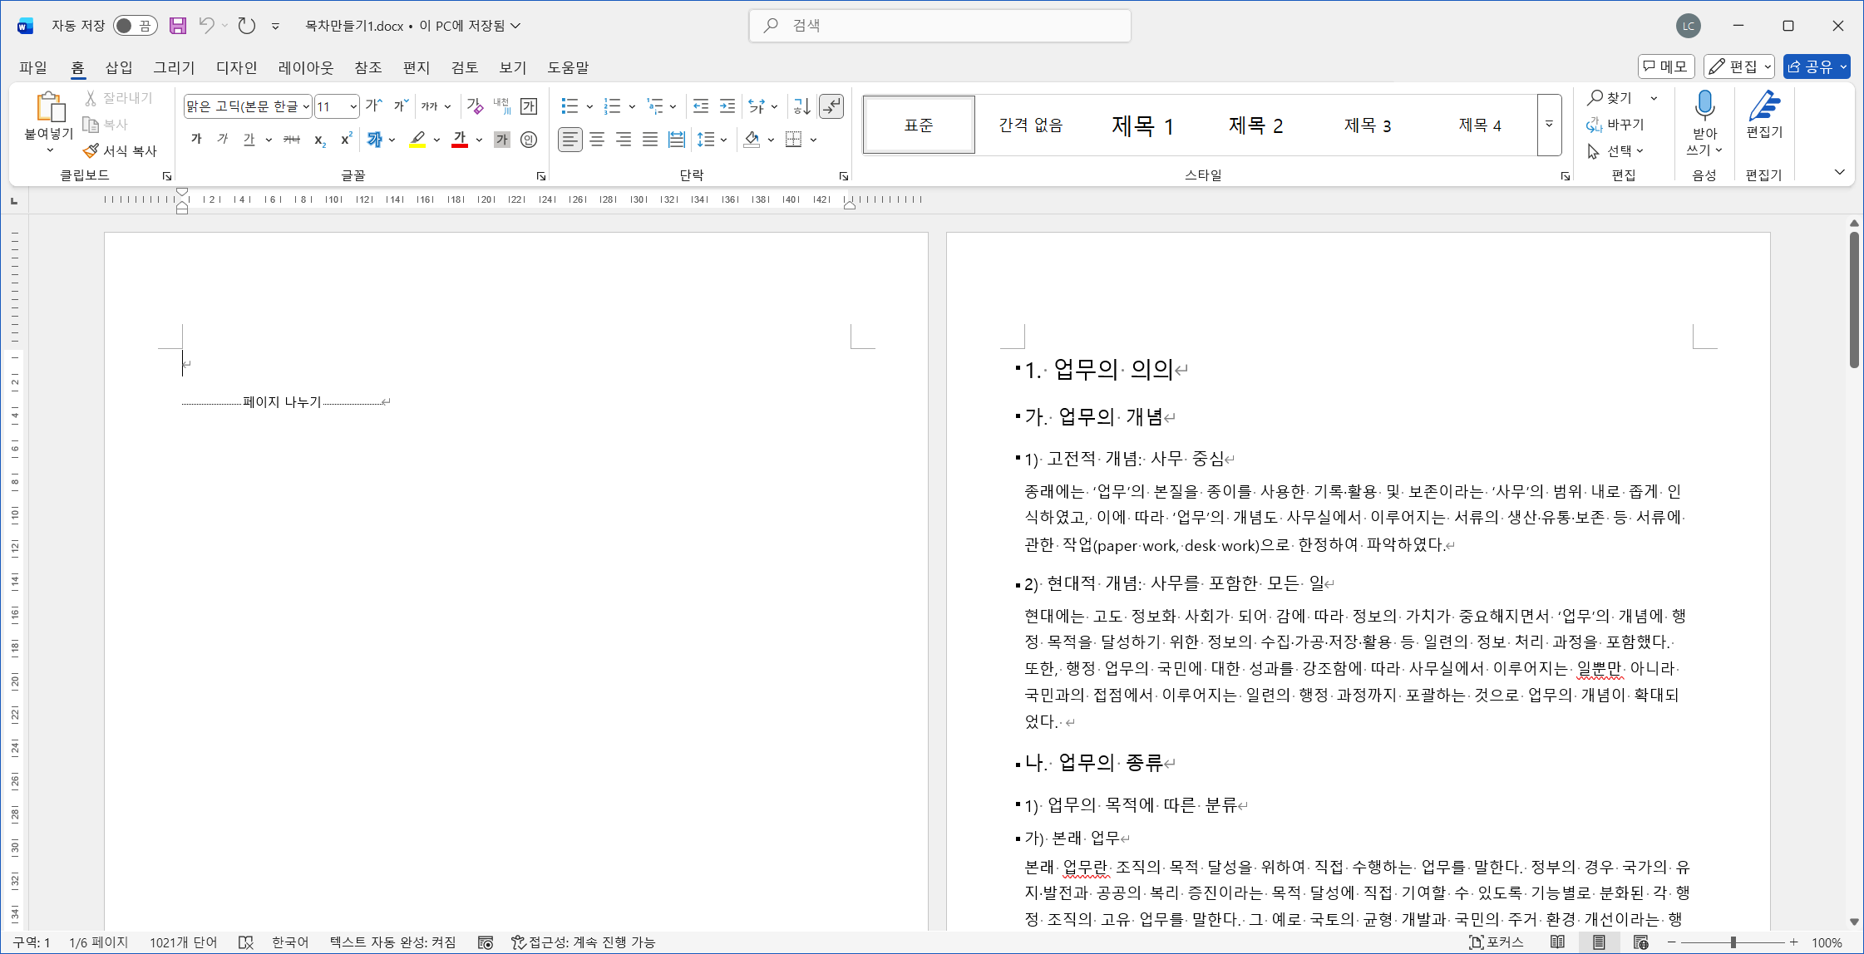Image resolution: width=1864 pixels, height=954 pixels.
Task: Click the bullet list icon
Action: tap(569, 106)
